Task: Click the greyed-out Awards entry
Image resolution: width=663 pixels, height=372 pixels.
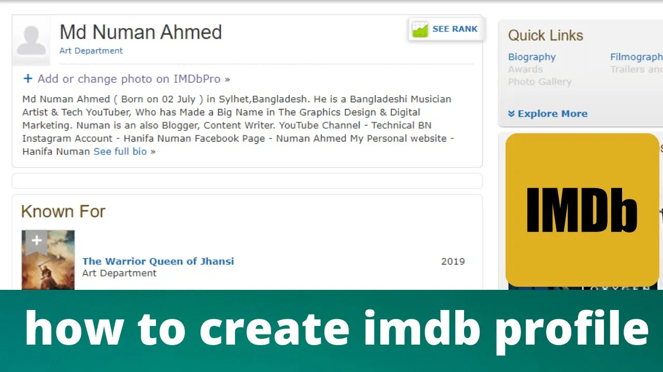Action: pos(525,69)
